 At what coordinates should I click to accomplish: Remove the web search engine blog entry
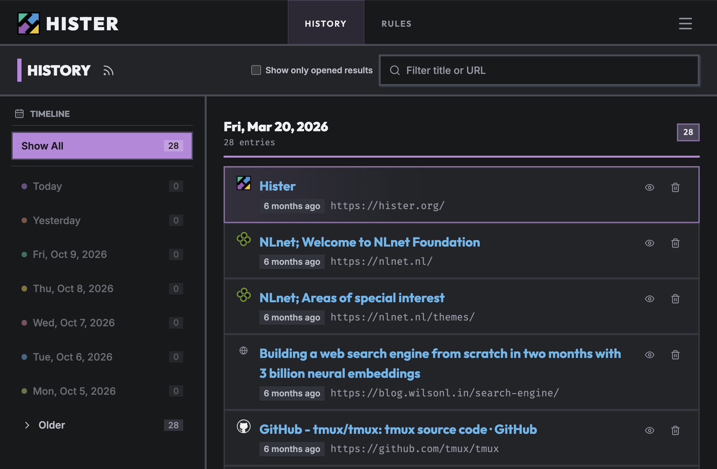tap(675, 355)
